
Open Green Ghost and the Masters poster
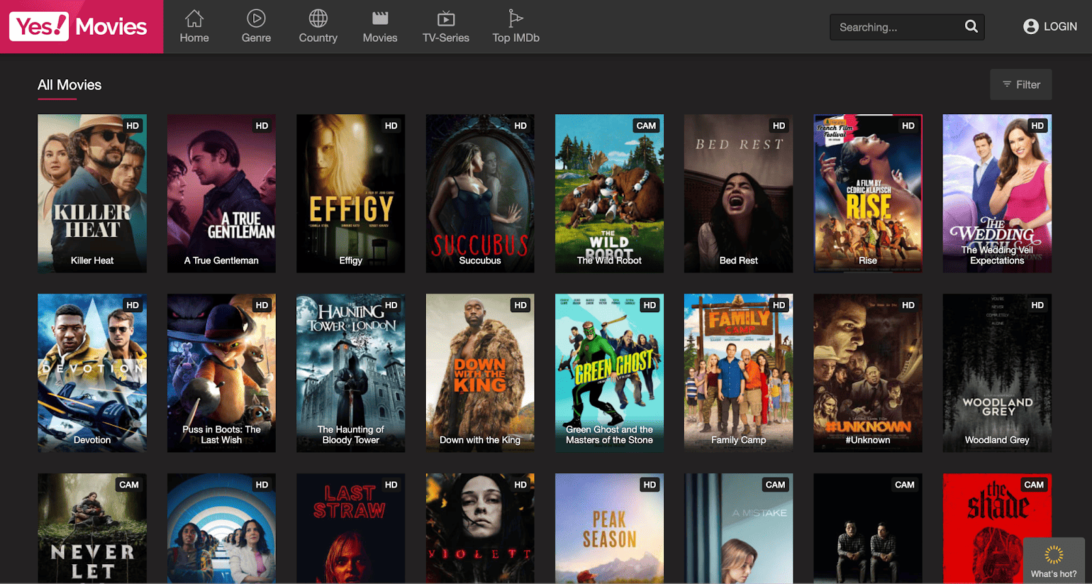tap(609, 373)
